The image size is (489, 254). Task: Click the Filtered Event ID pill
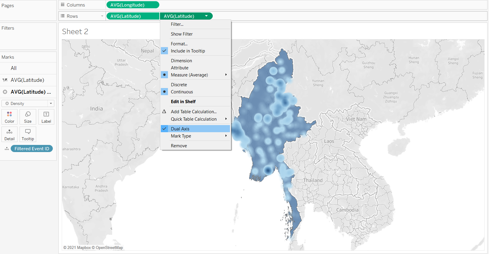coord(32,149)
